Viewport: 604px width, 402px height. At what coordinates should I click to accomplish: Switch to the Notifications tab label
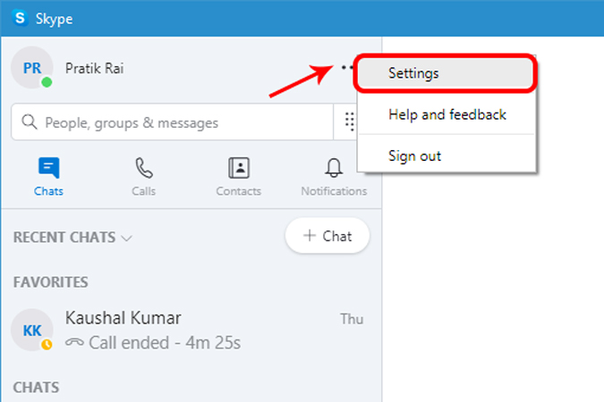coord(334,191)
